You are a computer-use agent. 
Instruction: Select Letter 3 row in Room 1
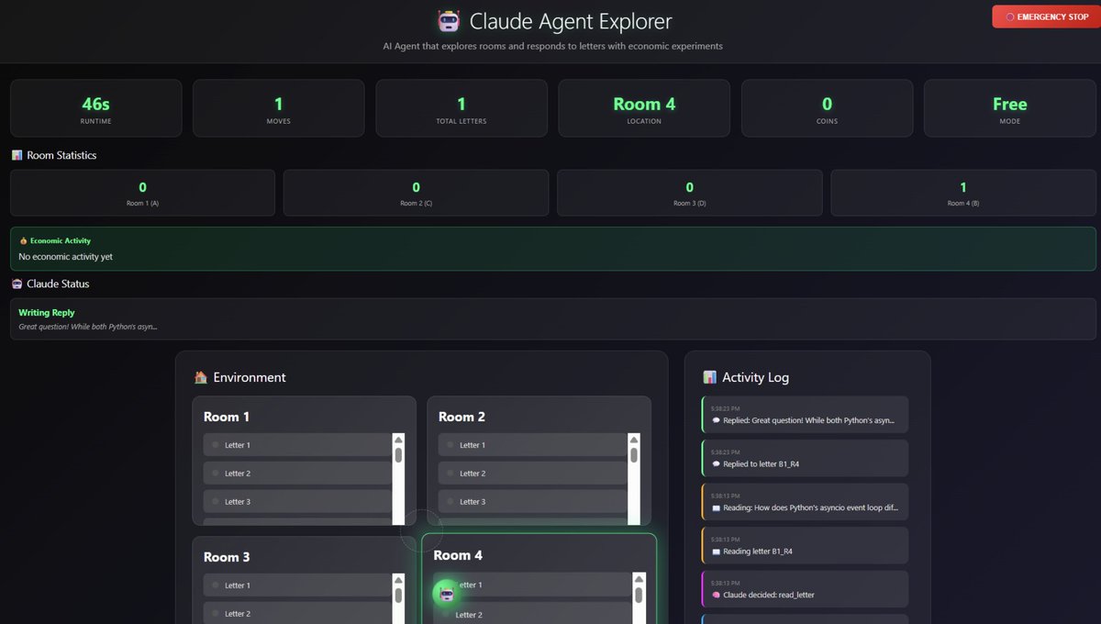(297, 502)
